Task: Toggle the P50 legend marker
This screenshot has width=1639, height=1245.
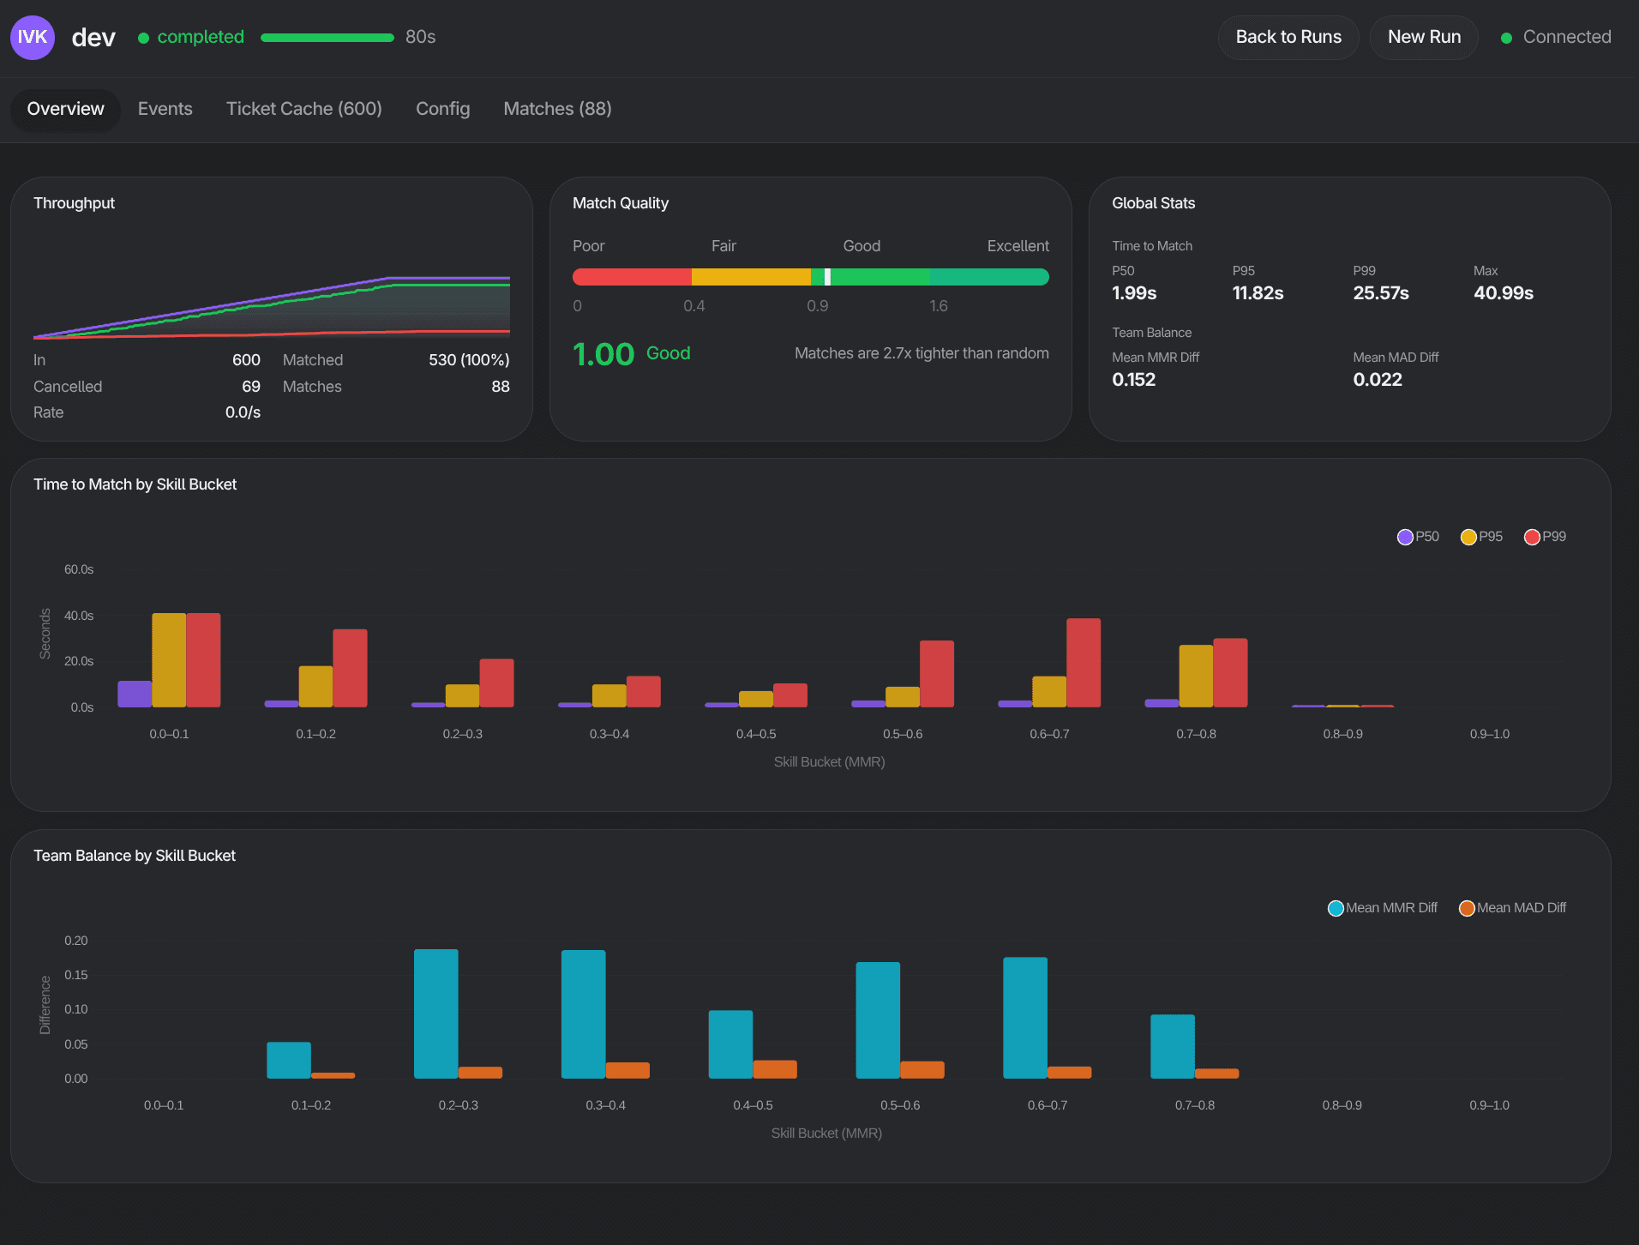Action: [x=1405, y=537]
